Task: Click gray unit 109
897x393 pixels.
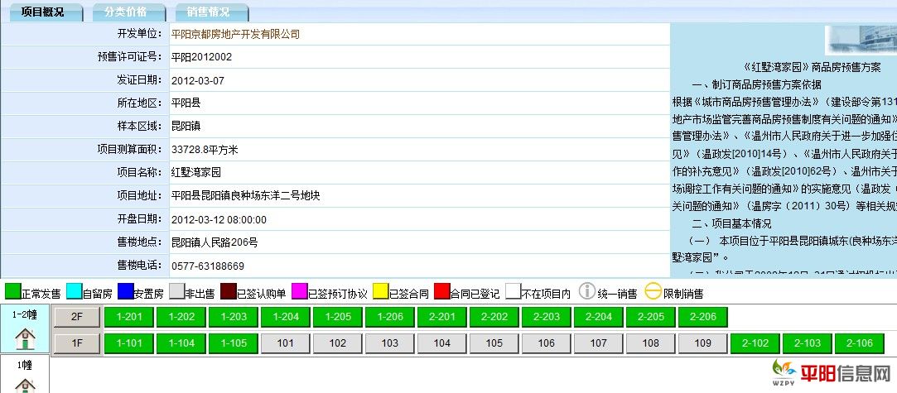Action: 703,343
